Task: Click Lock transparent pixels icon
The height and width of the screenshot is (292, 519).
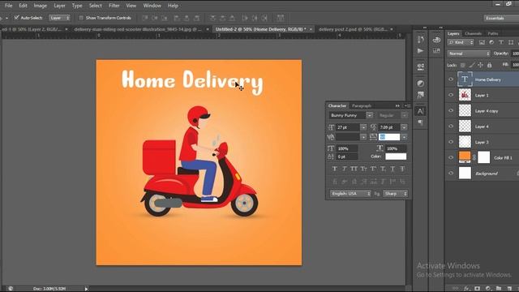Action: pos(463,65)
